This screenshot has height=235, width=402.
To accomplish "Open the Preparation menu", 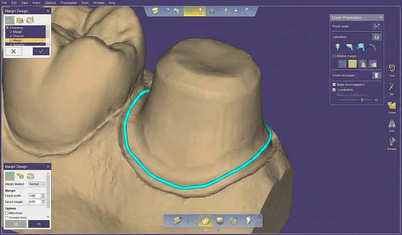I will click(67, 3).
